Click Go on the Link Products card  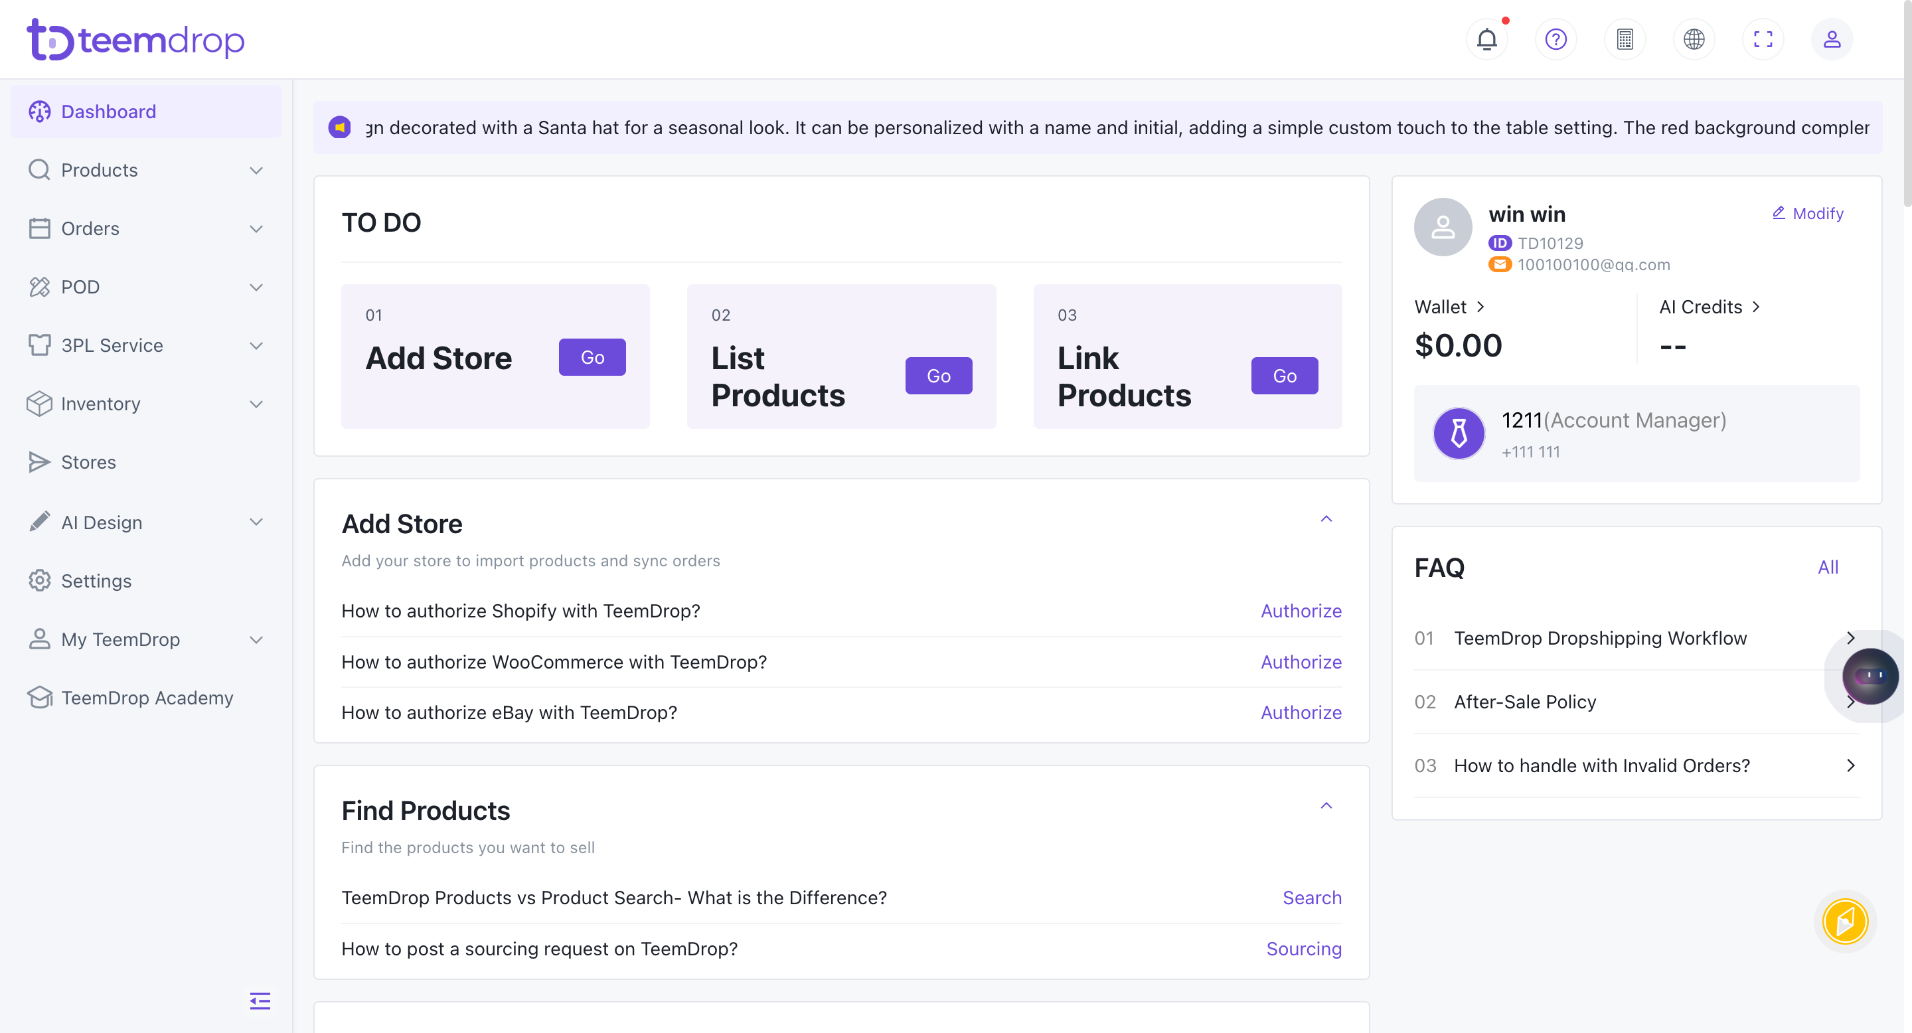tap(1285, 376)
